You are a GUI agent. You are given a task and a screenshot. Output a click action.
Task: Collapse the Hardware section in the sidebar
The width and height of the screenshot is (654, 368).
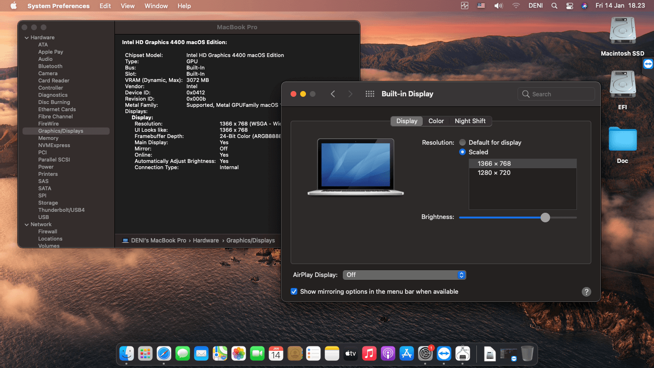point(26,37)
